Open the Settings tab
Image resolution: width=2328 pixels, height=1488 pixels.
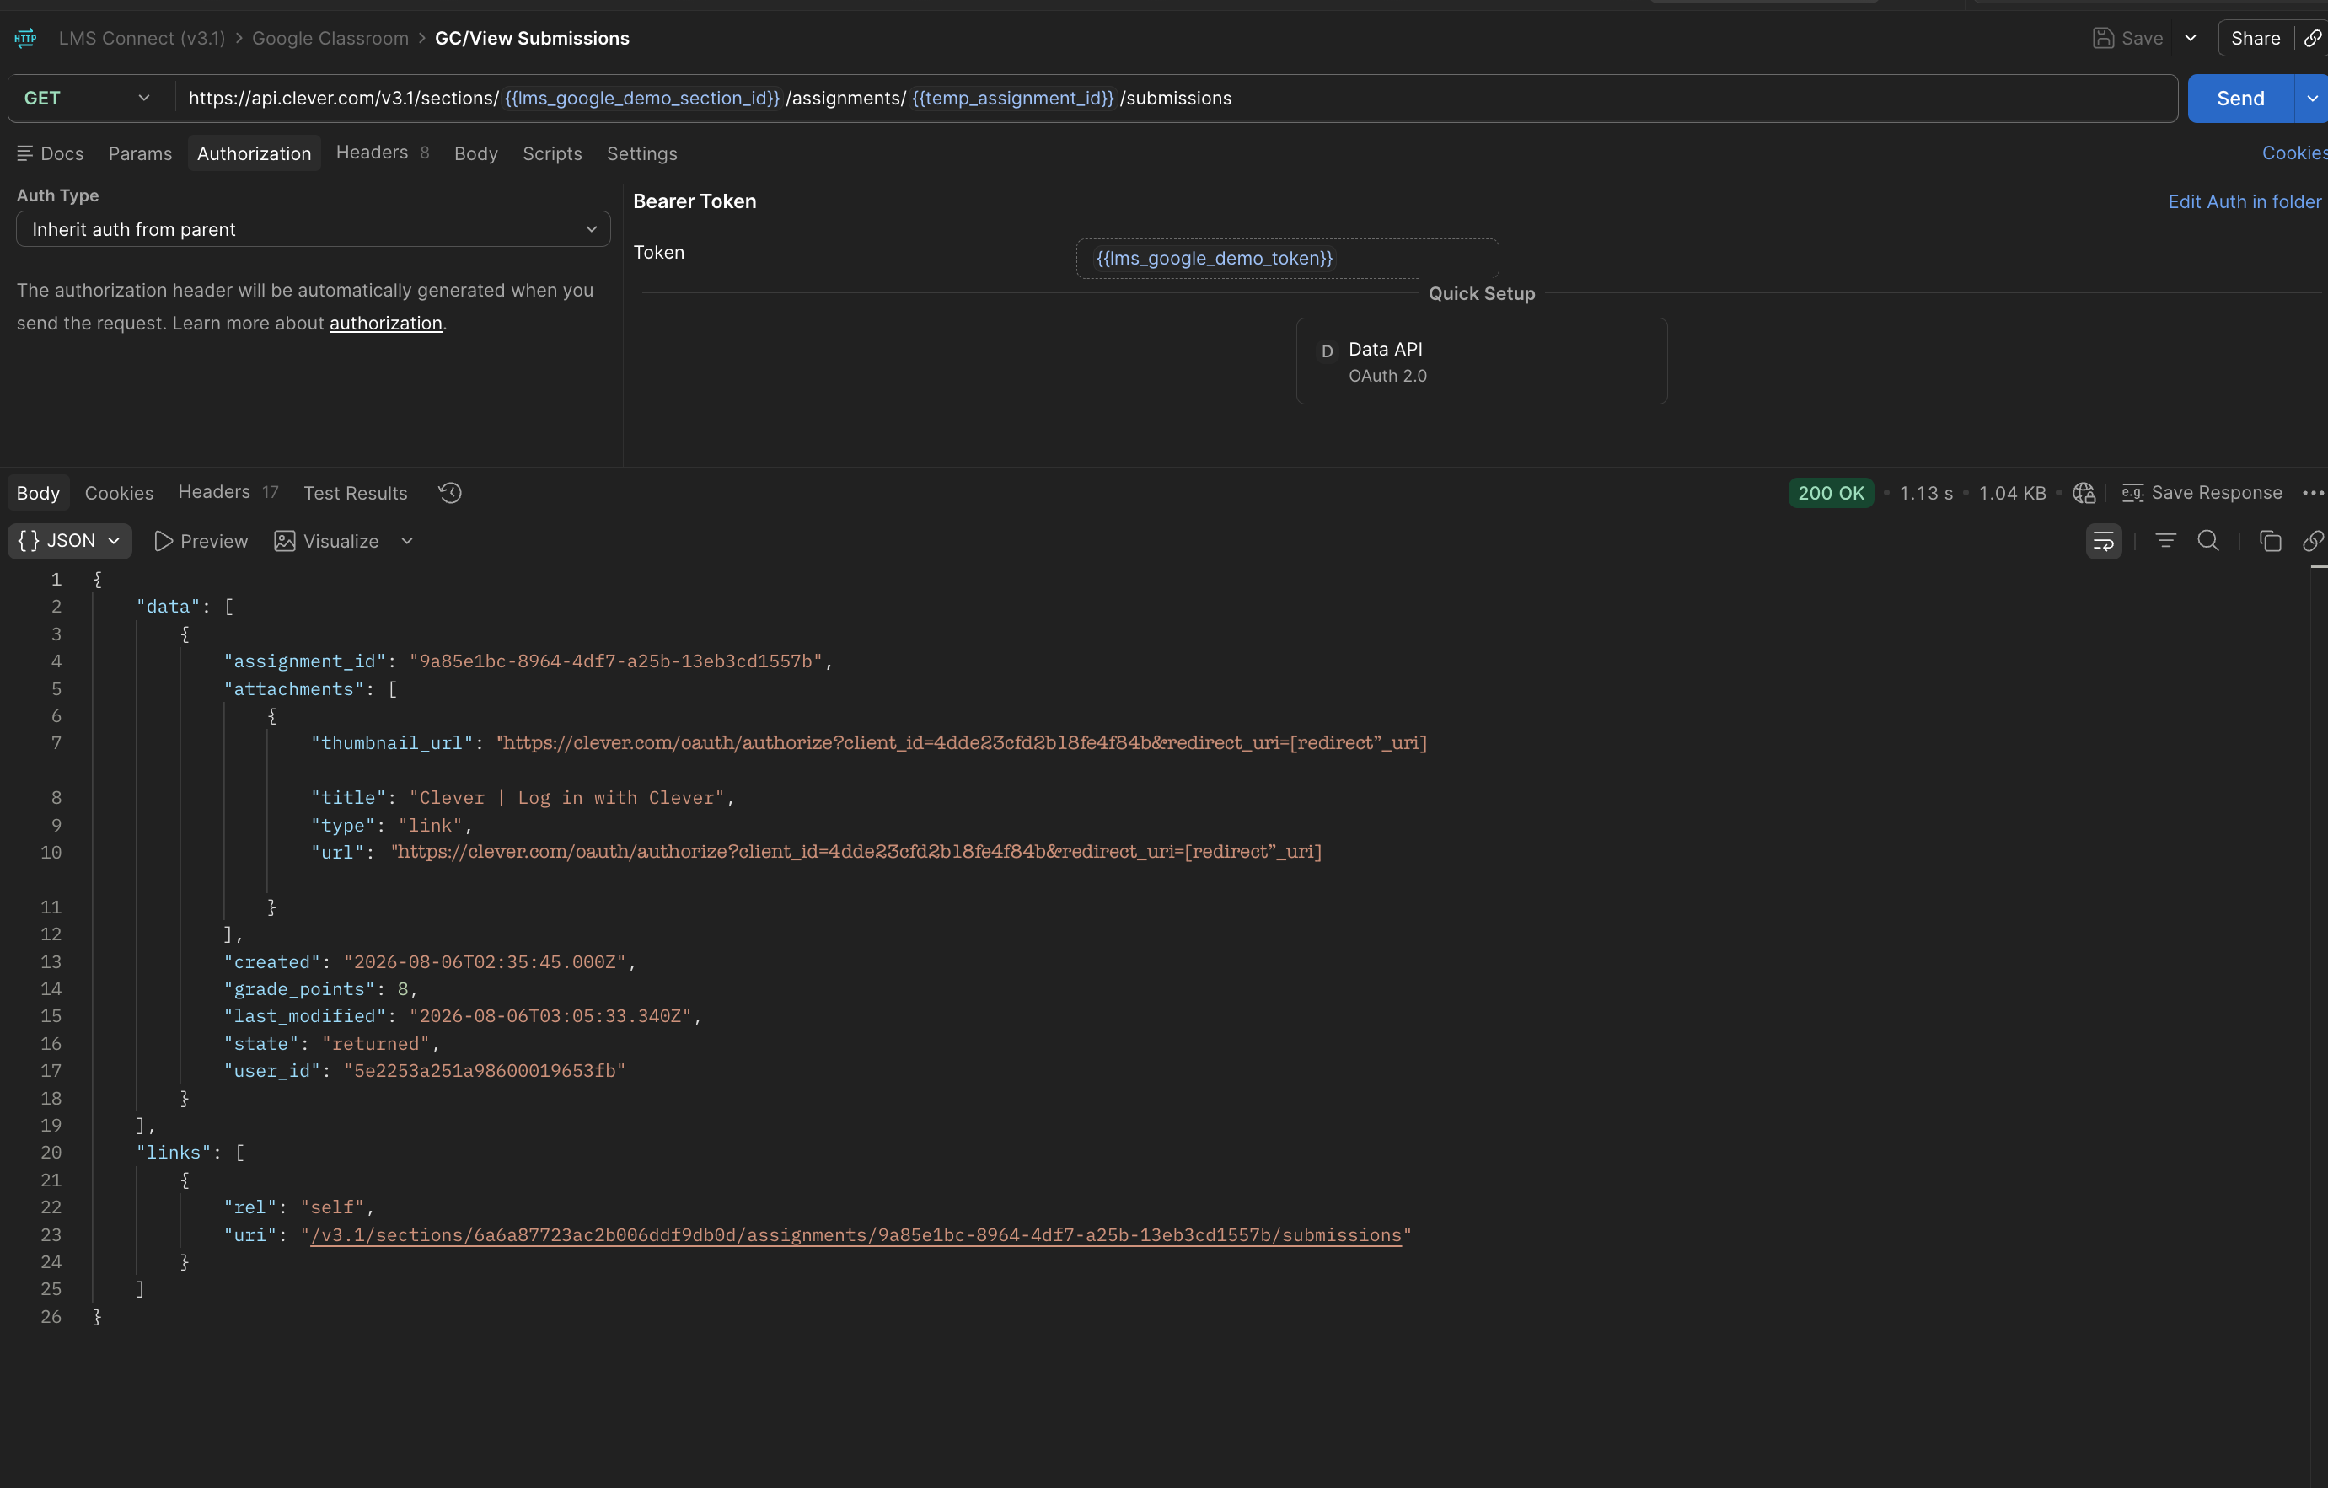(642, 153)
